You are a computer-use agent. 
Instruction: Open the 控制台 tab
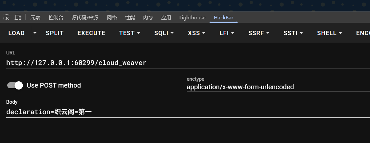tap(56, 18)
